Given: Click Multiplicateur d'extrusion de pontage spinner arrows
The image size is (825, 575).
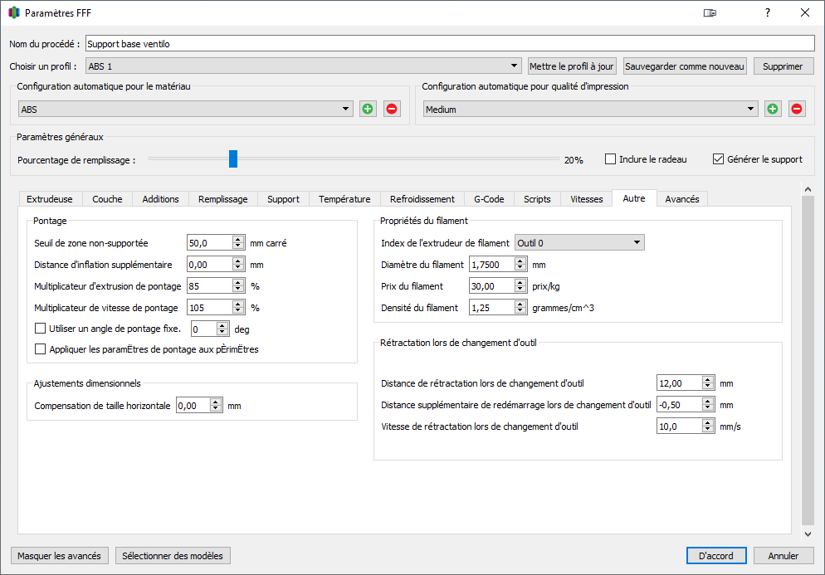Looking at the screenshot, I should (238, 285).
